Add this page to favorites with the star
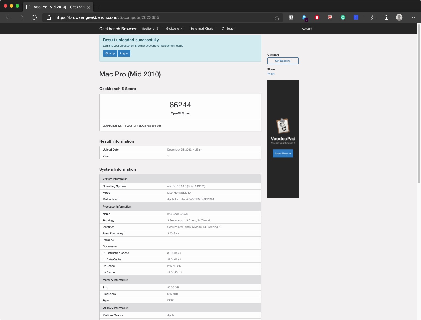The image size is (421, 320). [x=277, y=17]
